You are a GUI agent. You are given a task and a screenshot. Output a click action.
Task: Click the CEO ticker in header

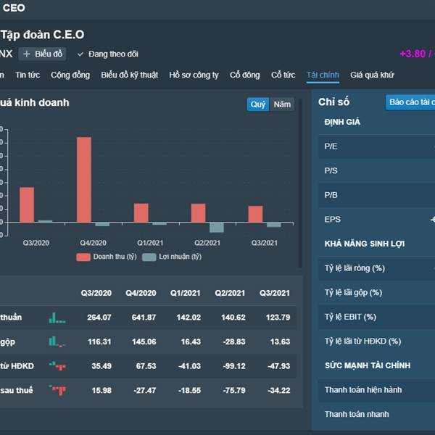(14, 8)
